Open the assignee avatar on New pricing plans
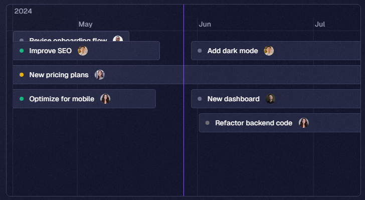Screen dimensions: 365x200 (x=100, y=75)
